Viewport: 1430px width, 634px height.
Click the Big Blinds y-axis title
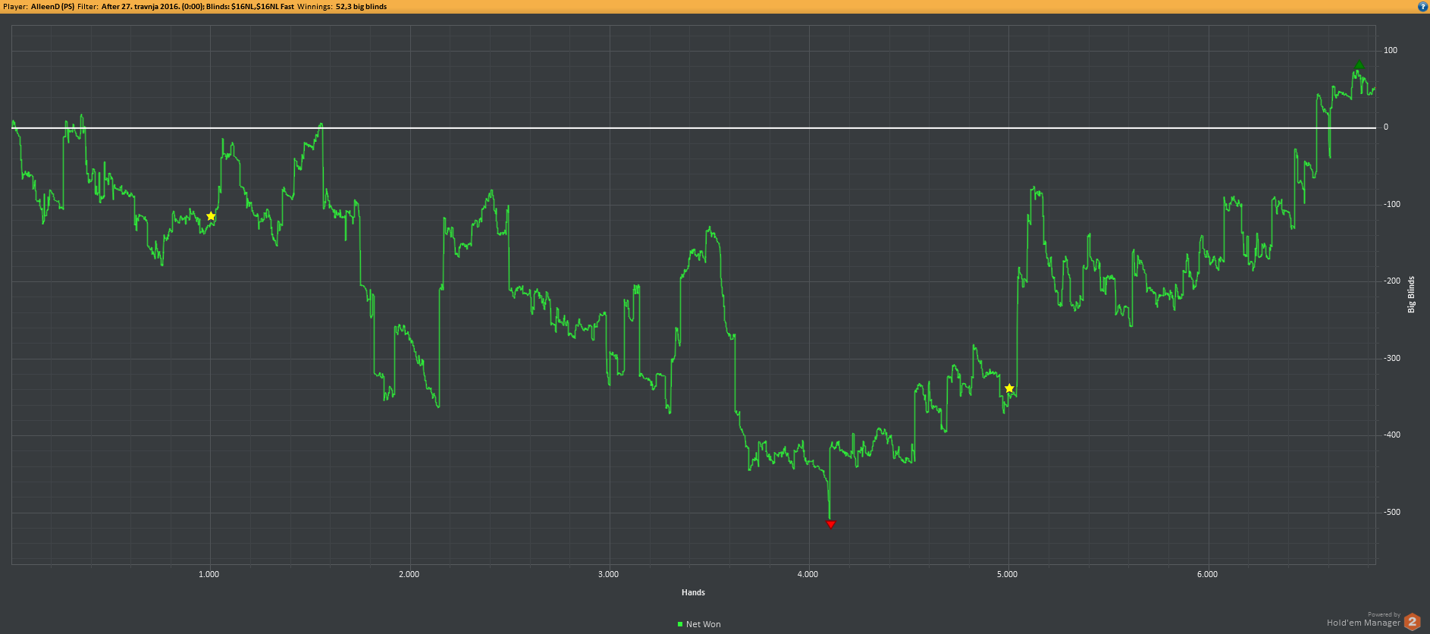coord(1411,294)
